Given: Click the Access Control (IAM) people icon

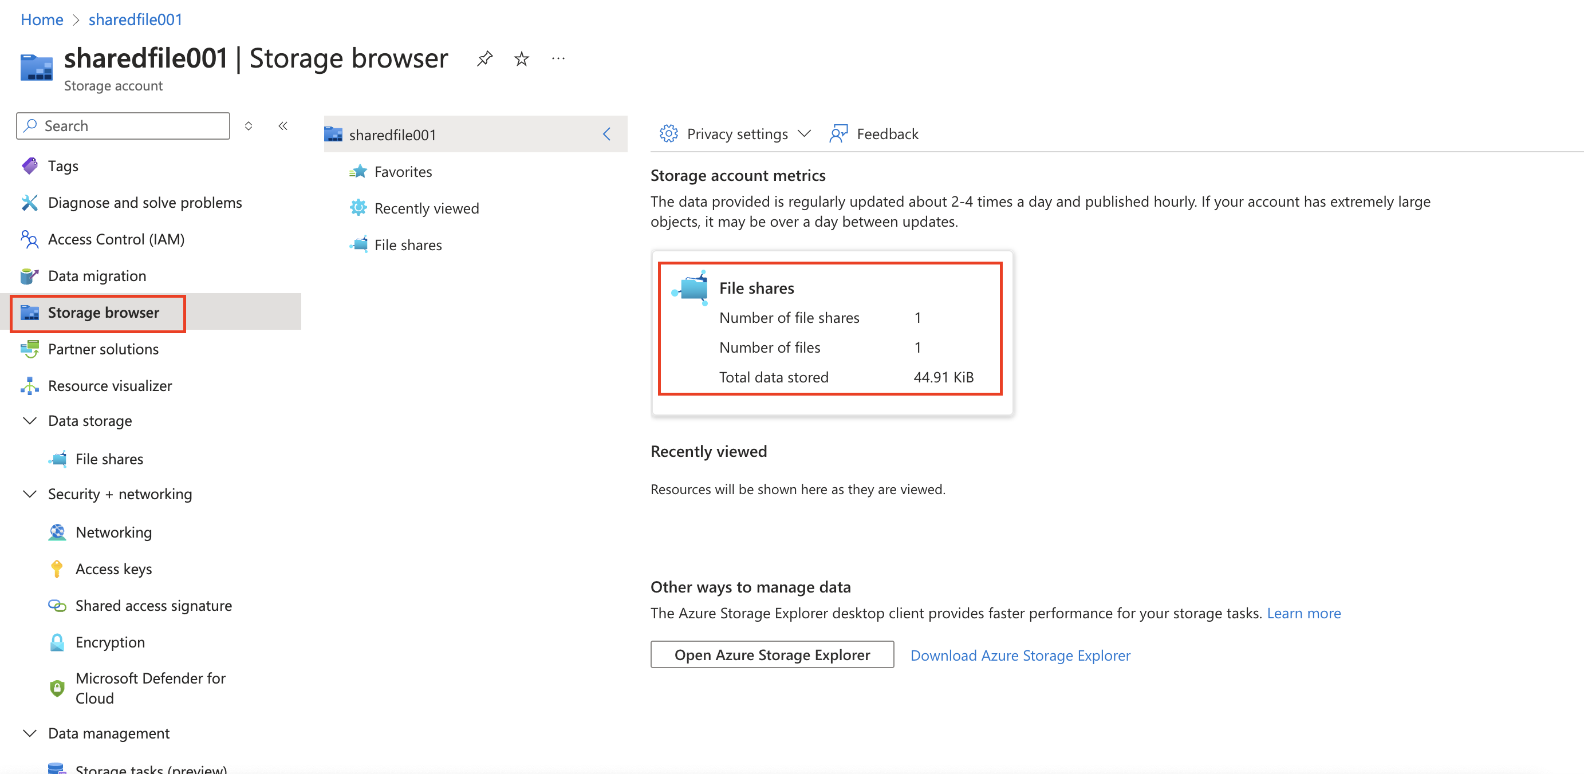Looking at the screenshot, I should 30,239.
